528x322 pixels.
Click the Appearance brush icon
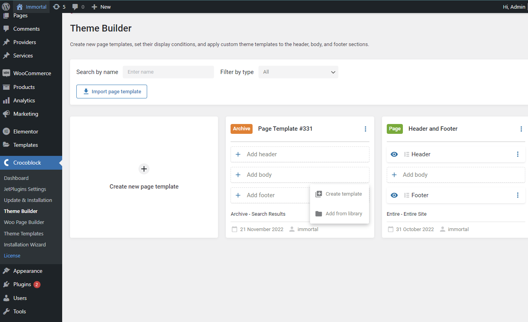coord(6,271)
